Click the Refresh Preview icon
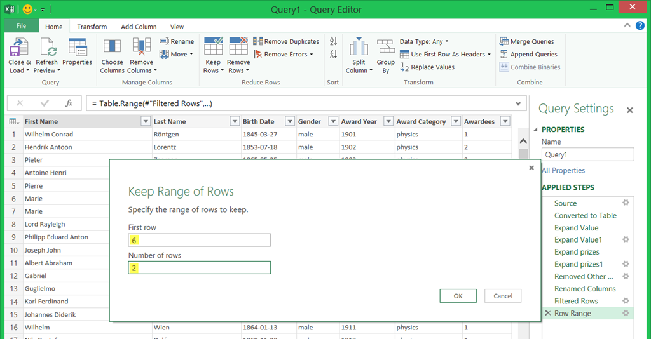Image resolution: width=651 pixels, height=339 pixels. point(47,48)
